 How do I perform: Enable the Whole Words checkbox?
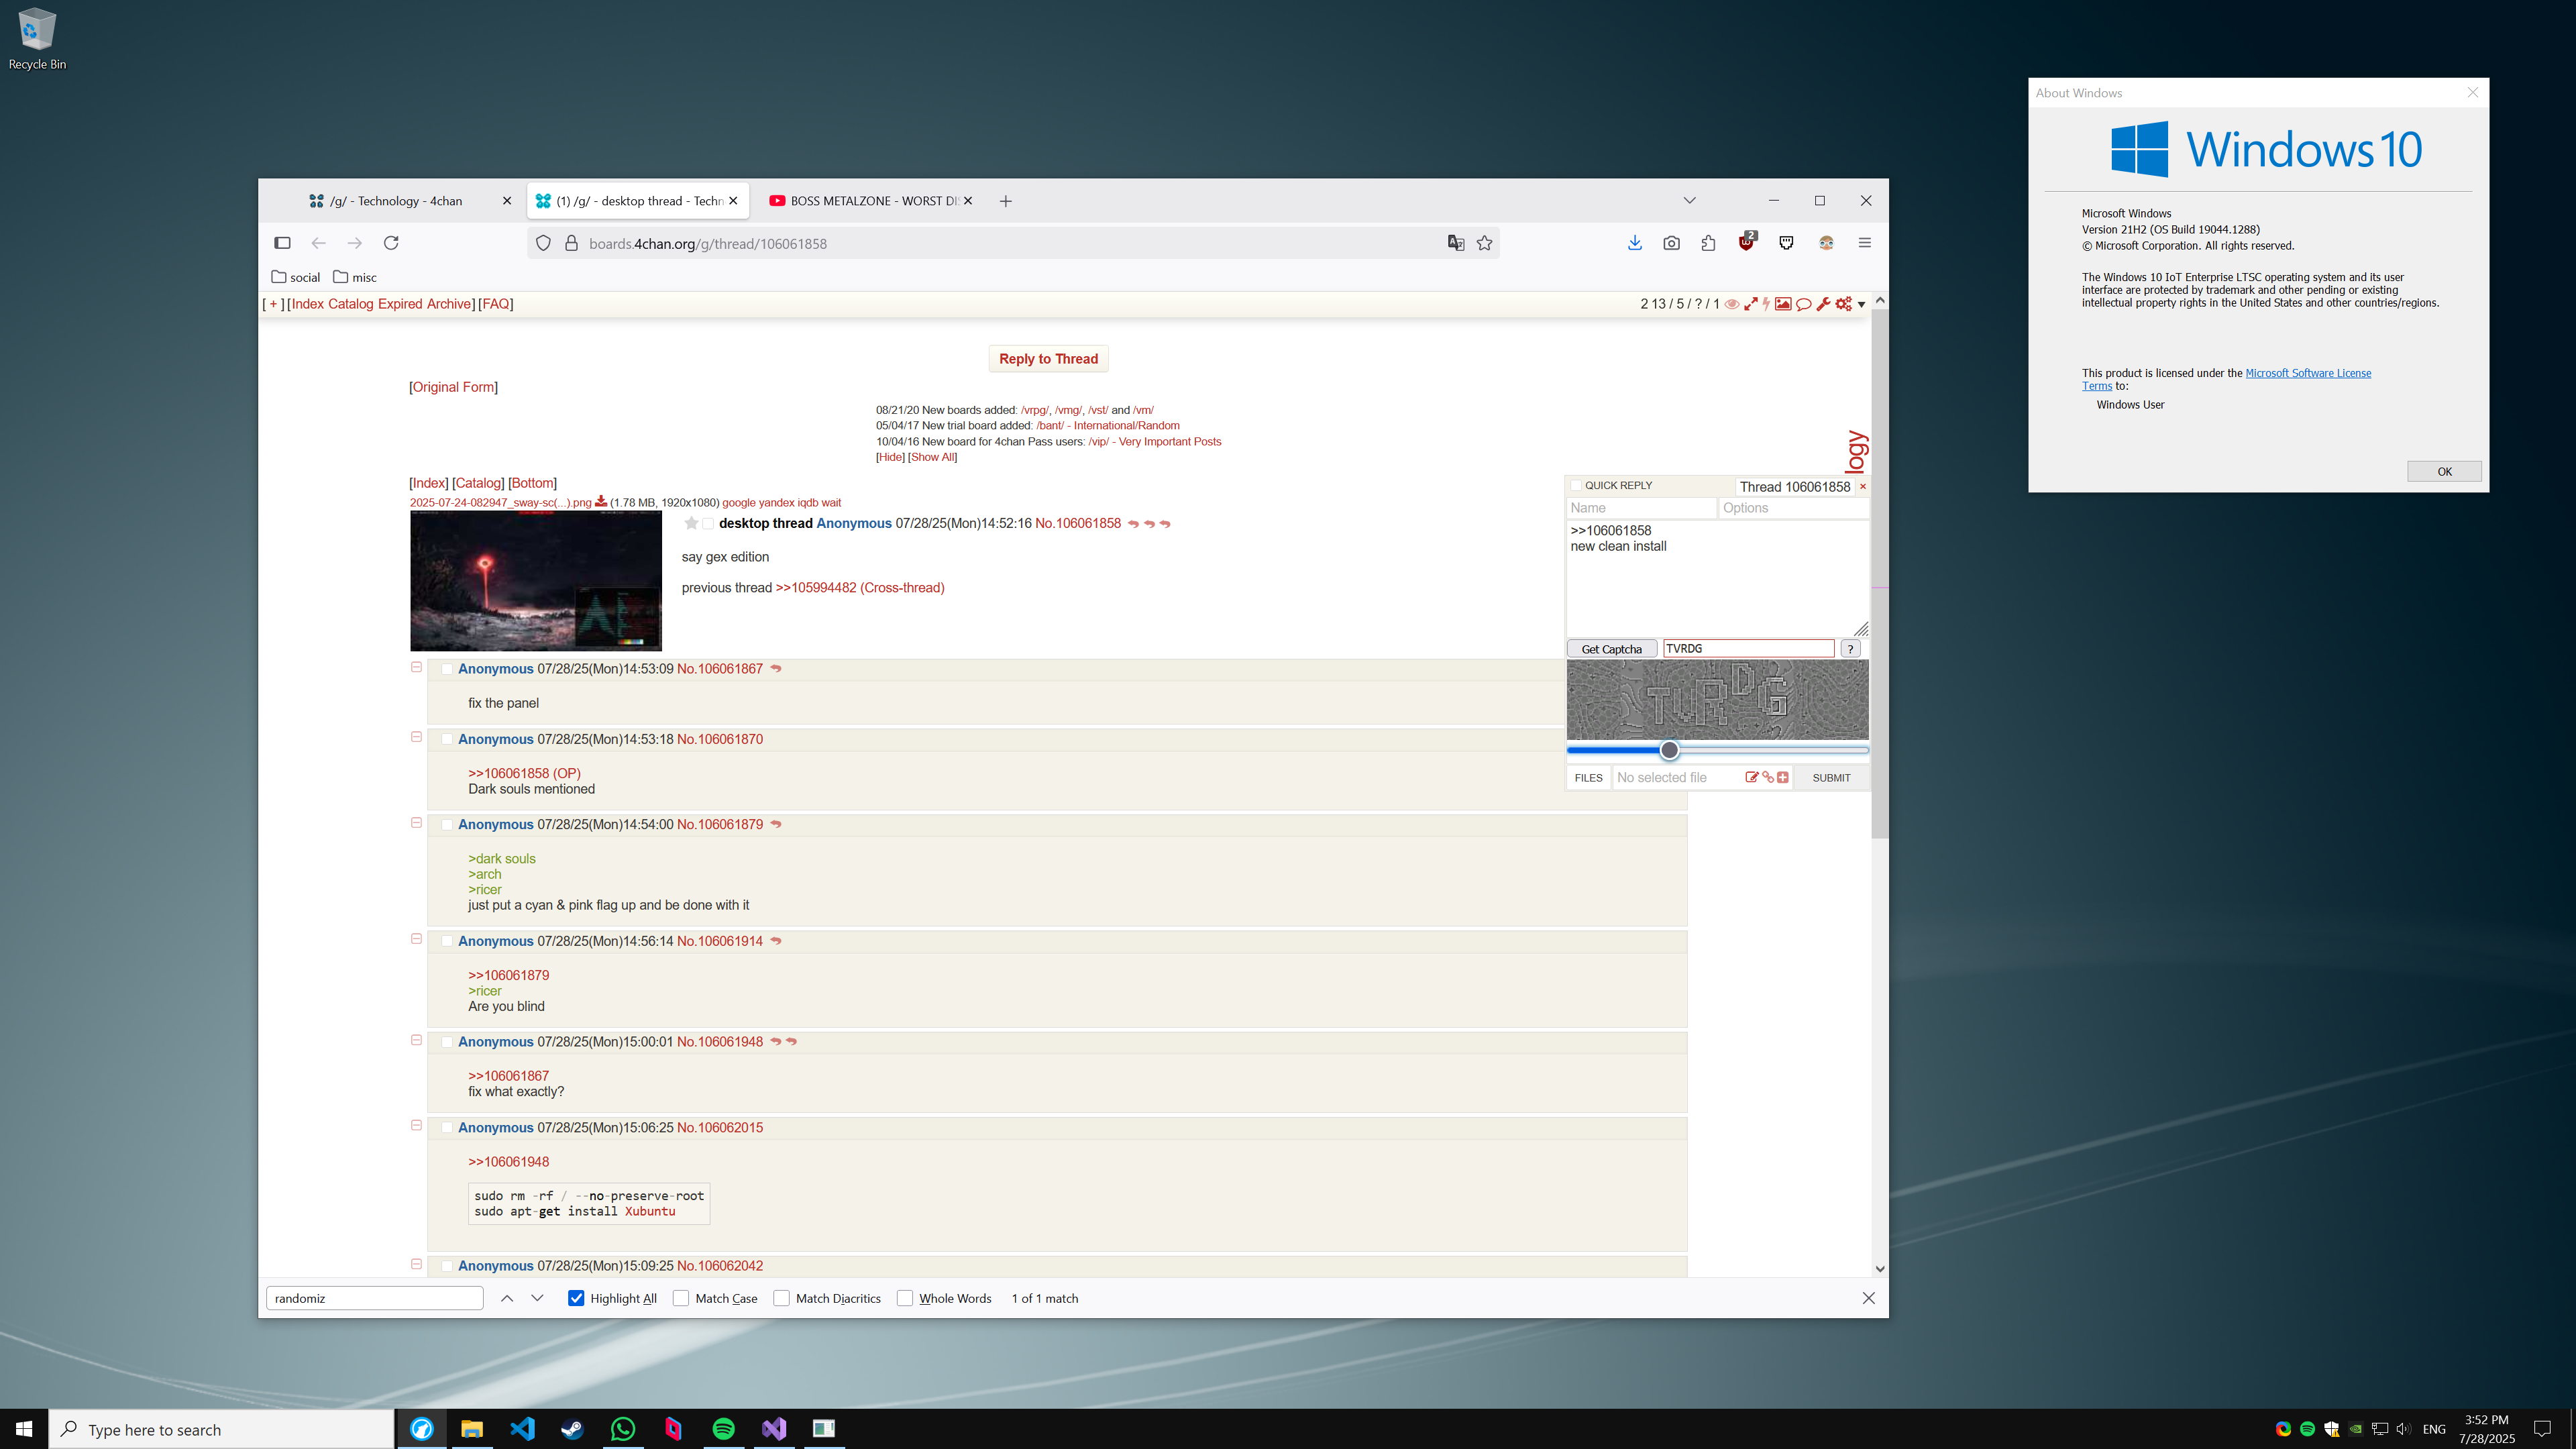[x=905, y=1298]
